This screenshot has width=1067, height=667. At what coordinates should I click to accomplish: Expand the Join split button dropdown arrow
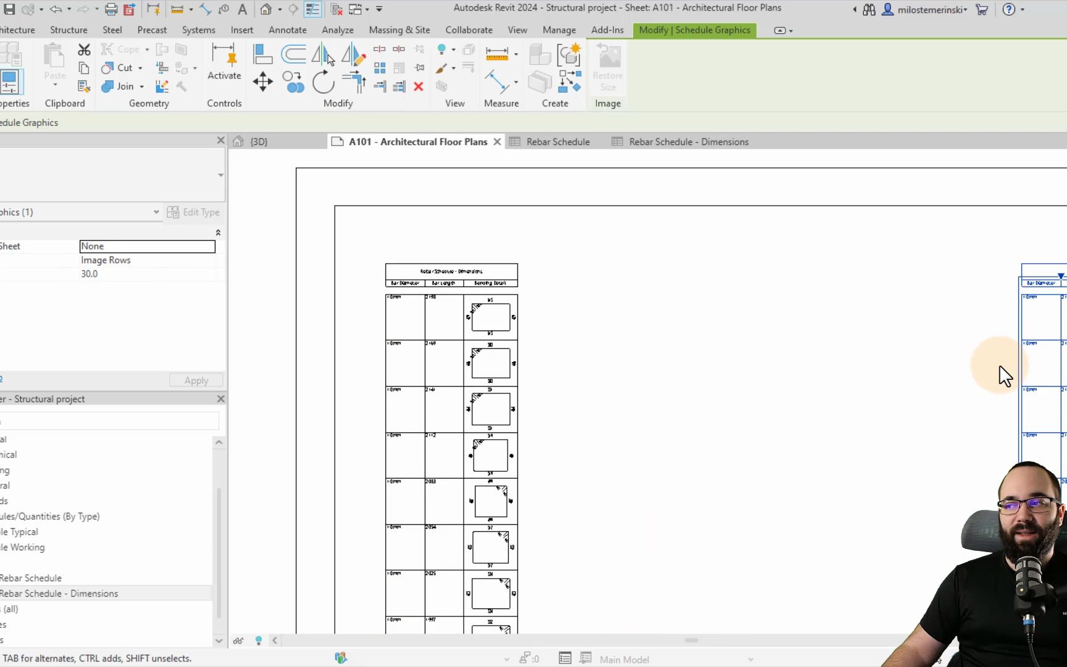141,86
